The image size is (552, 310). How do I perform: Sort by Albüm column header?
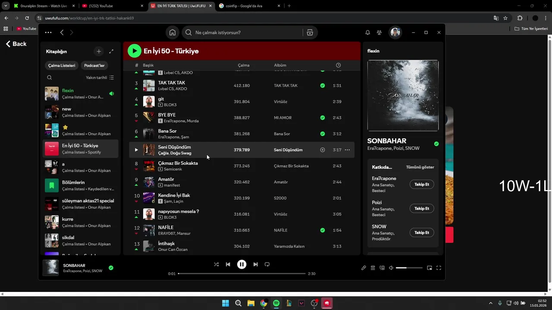280,65
